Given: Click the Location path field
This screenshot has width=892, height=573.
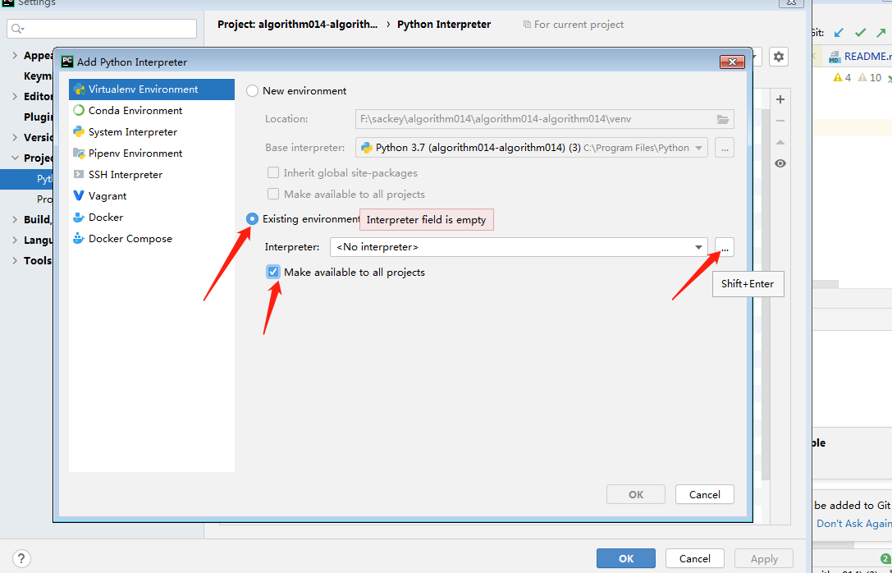Looking at the screenshot, I should 544,119.
